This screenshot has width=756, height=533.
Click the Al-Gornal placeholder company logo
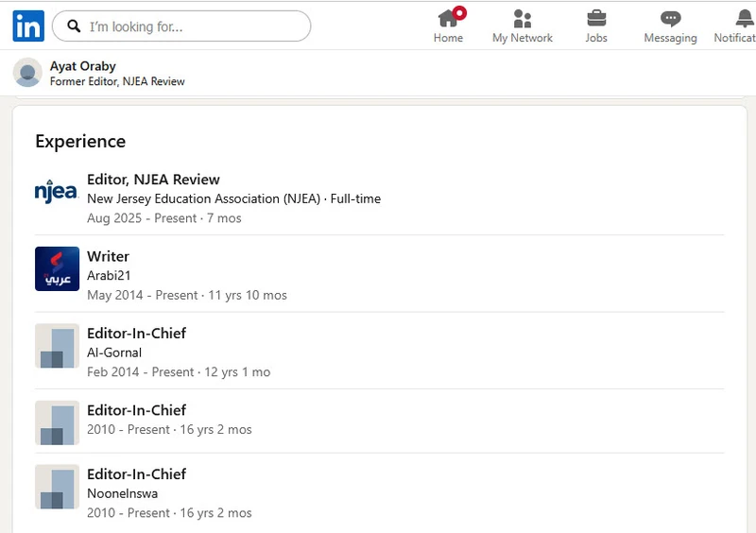pos(57,346)
